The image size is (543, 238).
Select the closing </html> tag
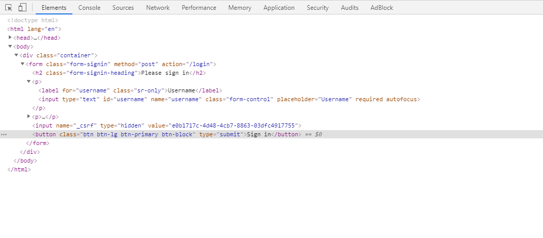click(19, 169)
